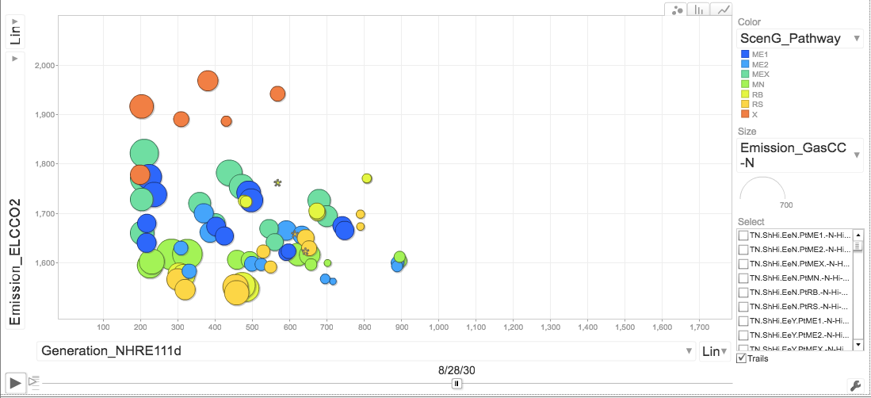Click the ME2 legend color swatch
The height and width of the screenshot is (398, 871).
(x=746, y=64)
